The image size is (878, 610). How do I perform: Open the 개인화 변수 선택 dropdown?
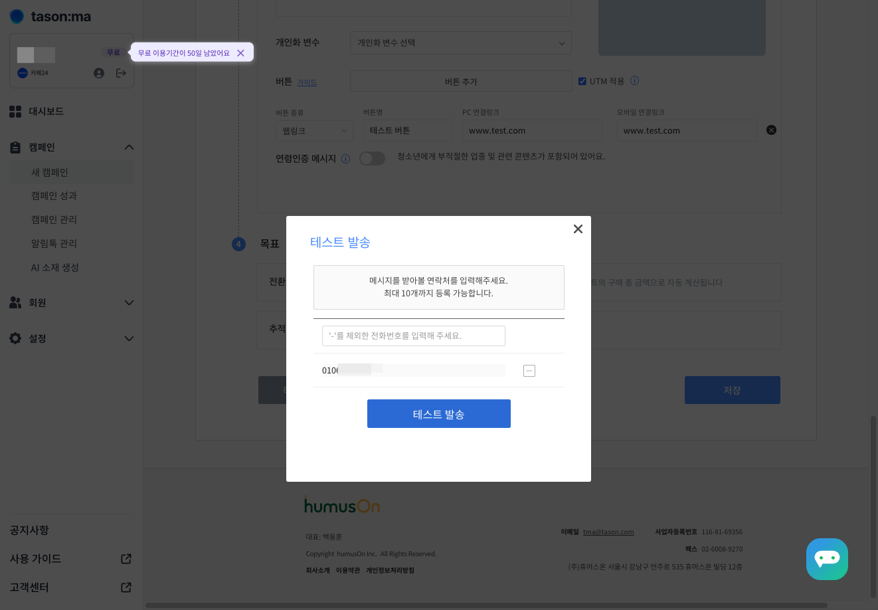461,43
